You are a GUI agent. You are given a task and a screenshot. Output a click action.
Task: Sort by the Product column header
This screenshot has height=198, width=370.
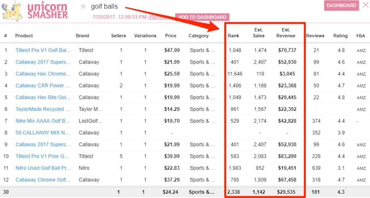[24, 36]
